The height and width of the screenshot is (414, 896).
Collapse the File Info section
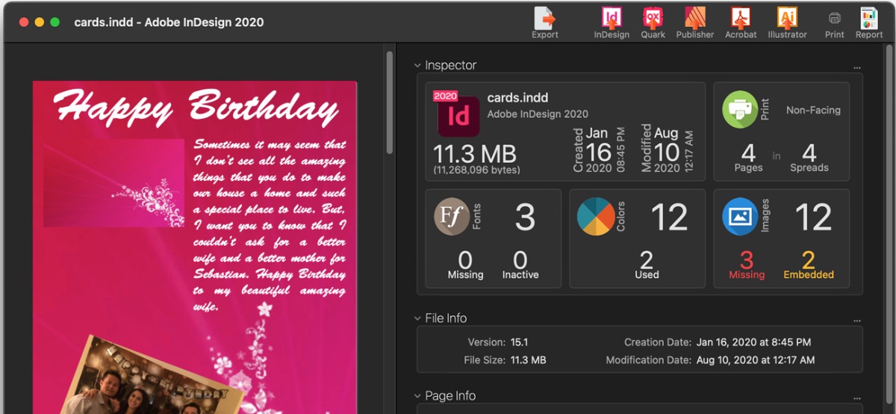click(x=418, y=318)
